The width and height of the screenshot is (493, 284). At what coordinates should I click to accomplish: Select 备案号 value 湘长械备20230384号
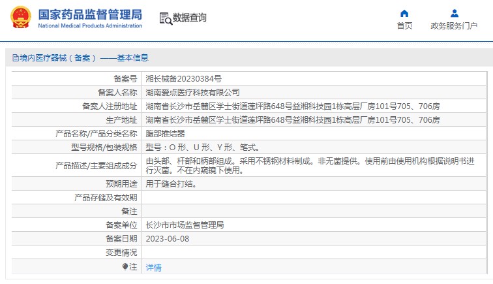point(184,79)
